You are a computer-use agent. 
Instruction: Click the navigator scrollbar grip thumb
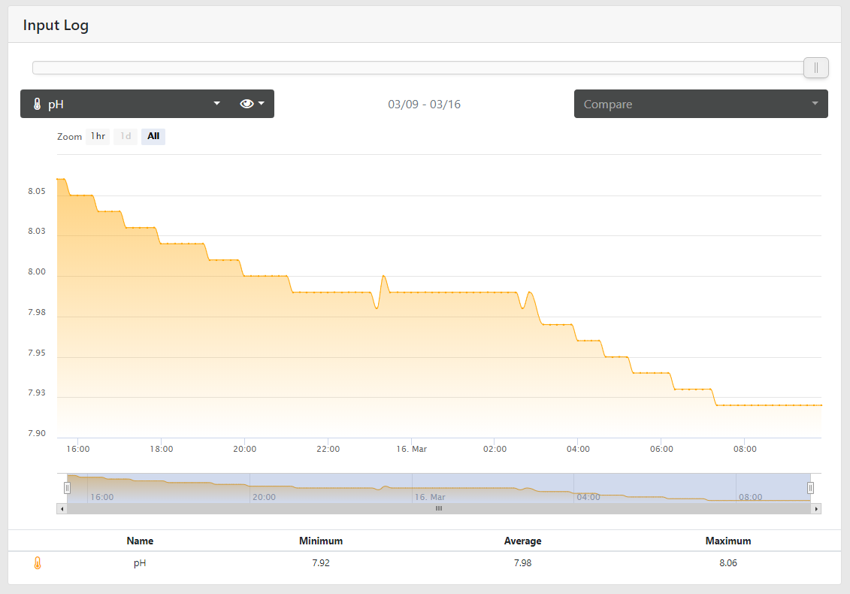tap(439, 509)
